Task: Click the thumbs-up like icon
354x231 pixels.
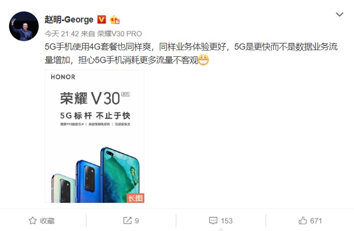Action: click(x=303, y=220)
